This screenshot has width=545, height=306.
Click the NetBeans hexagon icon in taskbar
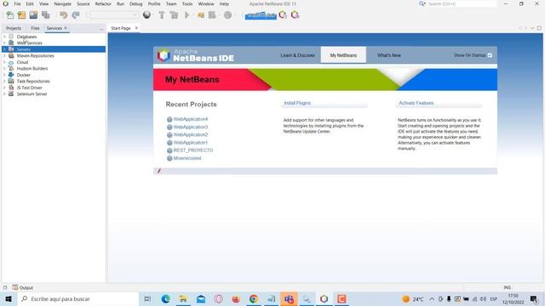pos(324,298)
